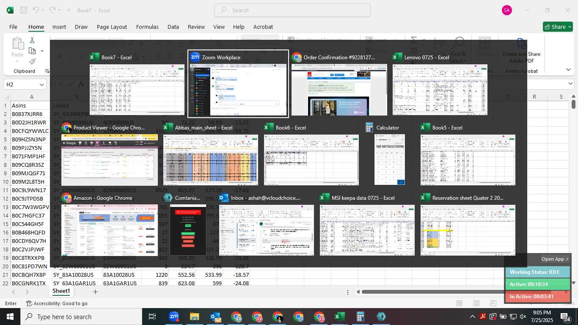Viewport: 578px width, 325px height.
Task: Switch to Outlook Inbox window thumbnail
Action: pos(267,230)
